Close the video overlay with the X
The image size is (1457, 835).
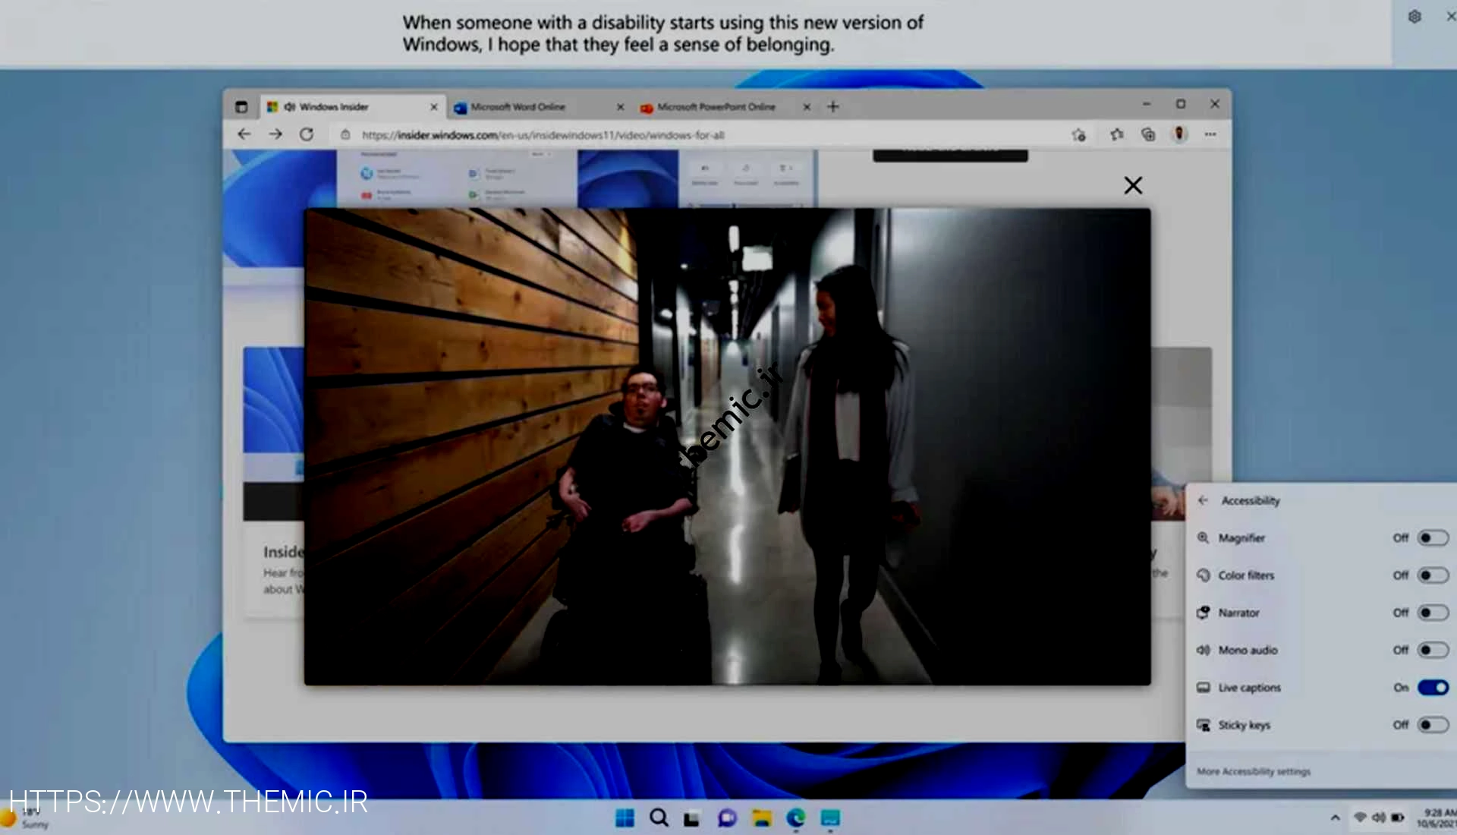(x=1133, y=185)
